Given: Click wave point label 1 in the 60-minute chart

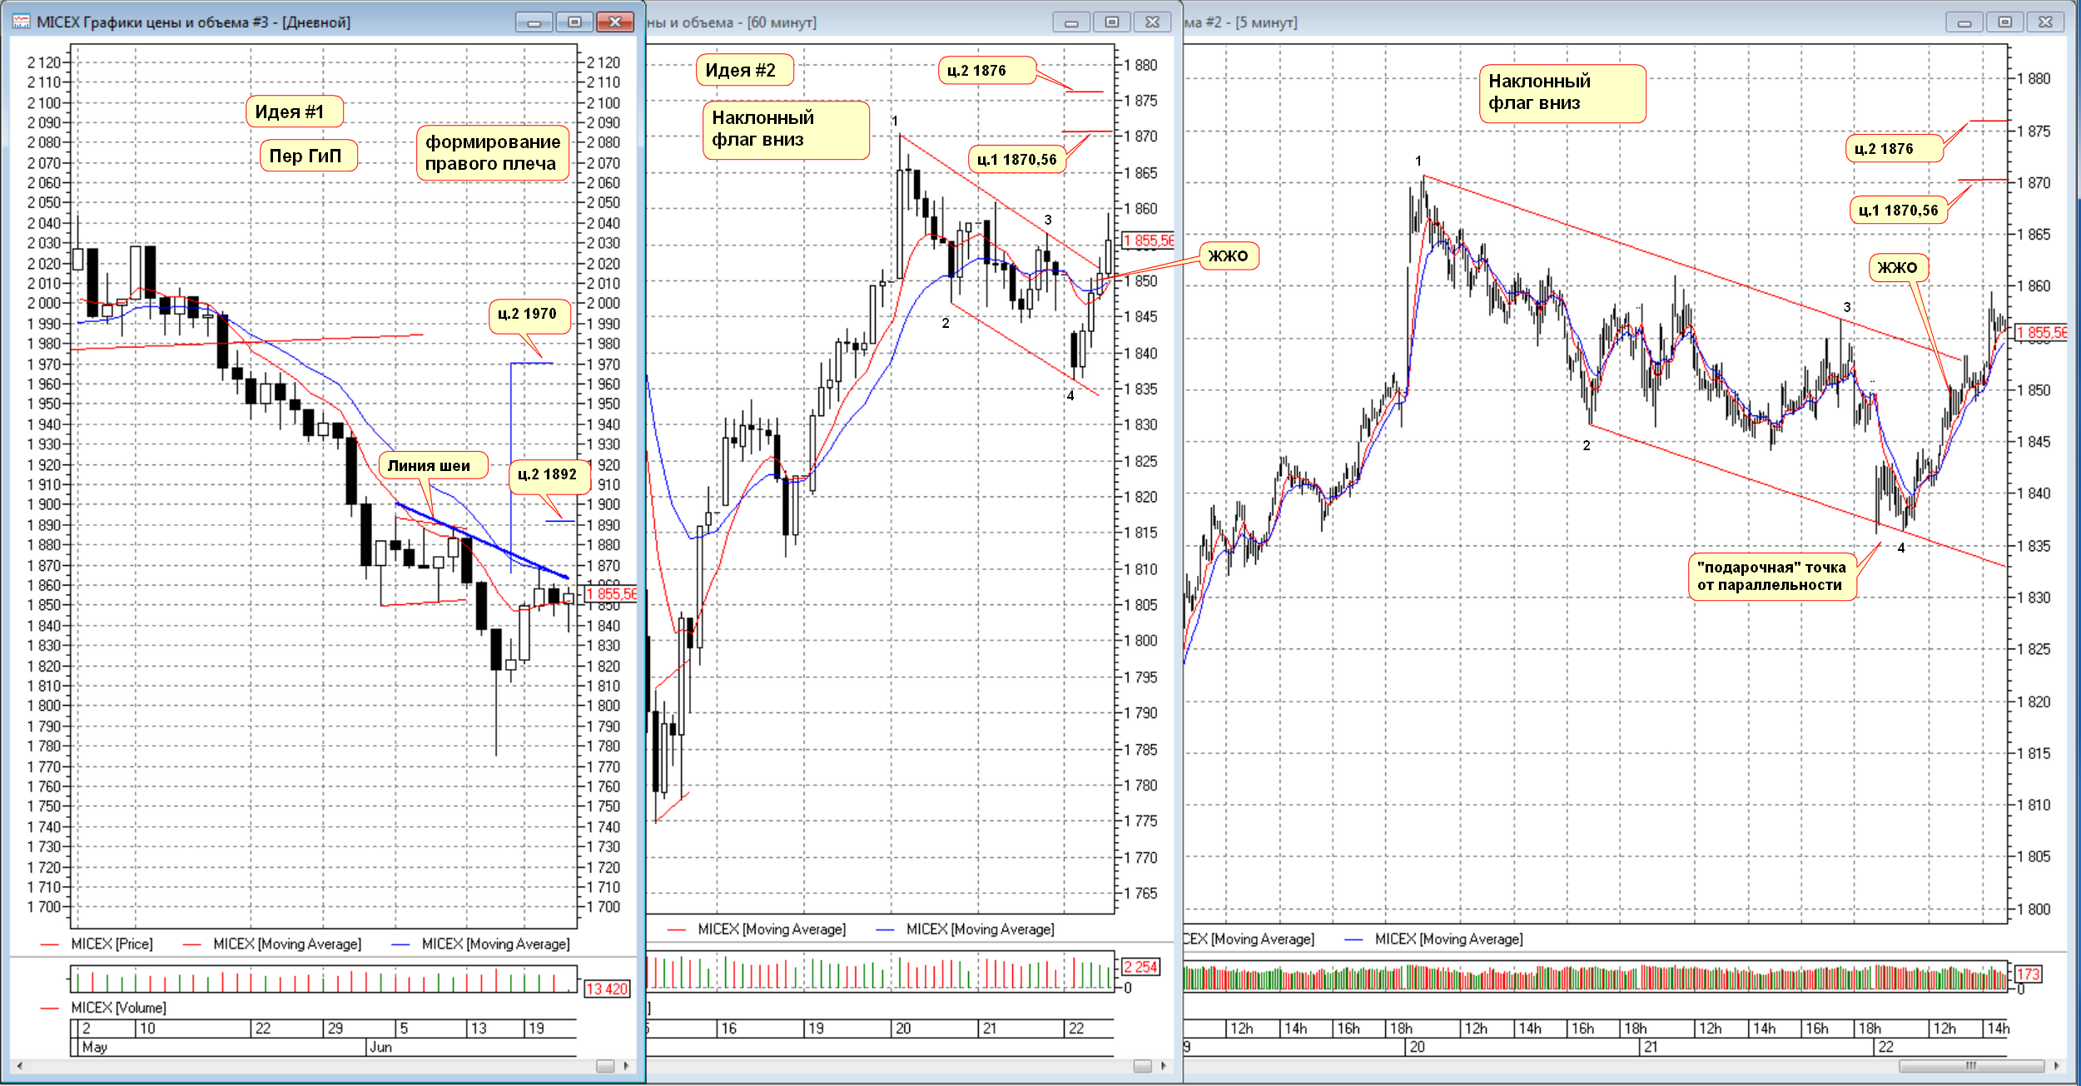Looking at the screenshot, I should coord(895,121).
